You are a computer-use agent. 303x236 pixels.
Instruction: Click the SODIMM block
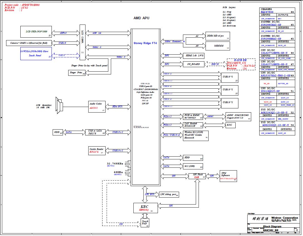point(218,46)
